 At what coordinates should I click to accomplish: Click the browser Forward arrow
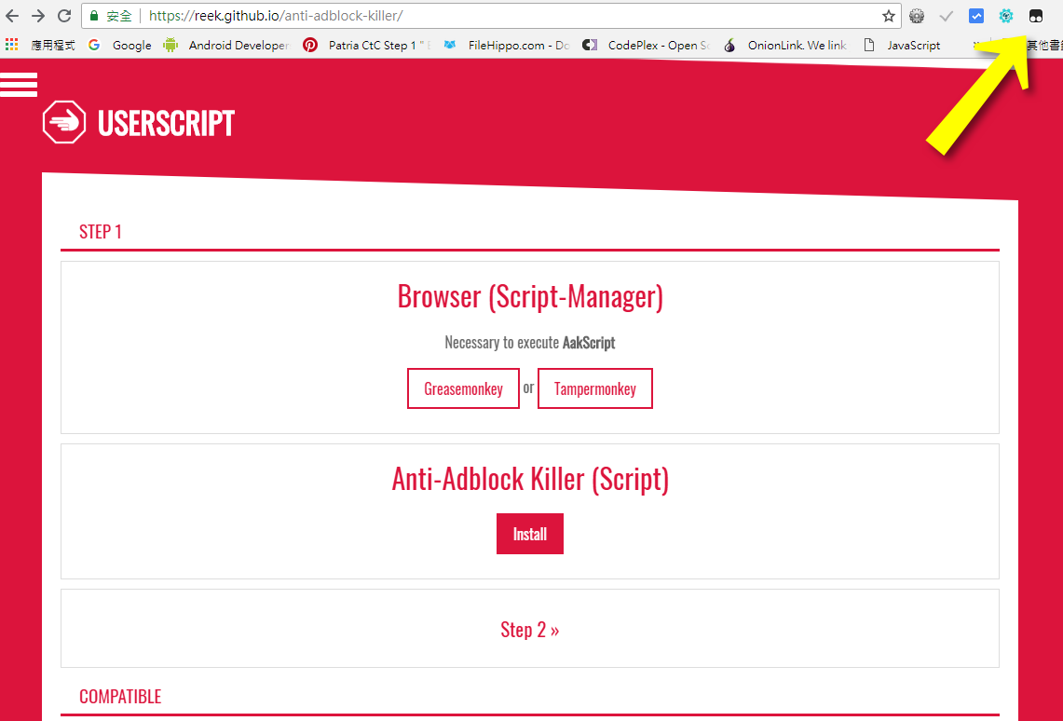pos(38,16)
